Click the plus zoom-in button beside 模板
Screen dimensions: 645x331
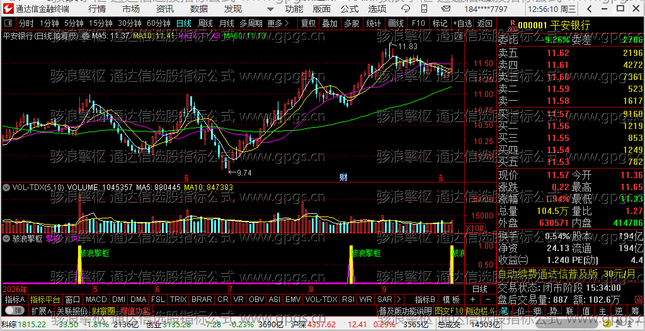(472, 300)
